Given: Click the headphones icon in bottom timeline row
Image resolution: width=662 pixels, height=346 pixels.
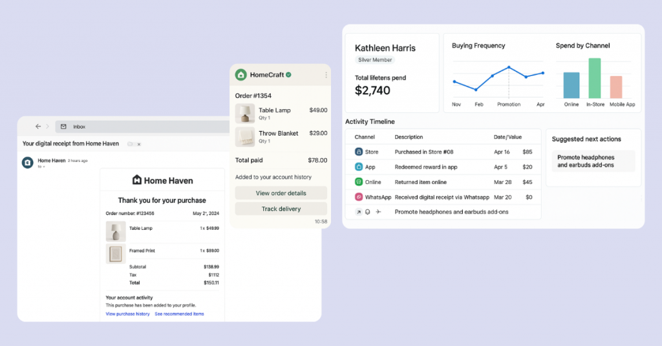Looking at the screenshot, I should 368,212.
